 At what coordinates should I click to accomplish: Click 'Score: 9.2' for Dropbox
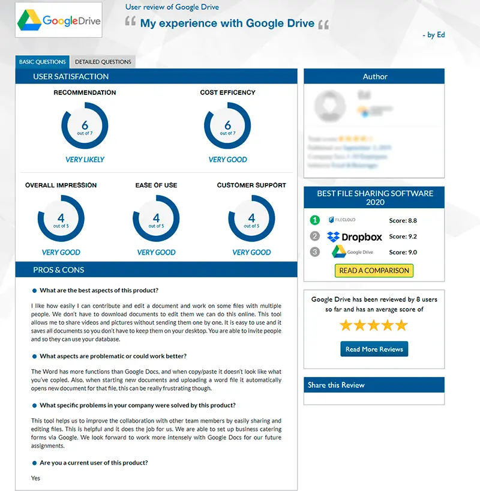point(403,236)
